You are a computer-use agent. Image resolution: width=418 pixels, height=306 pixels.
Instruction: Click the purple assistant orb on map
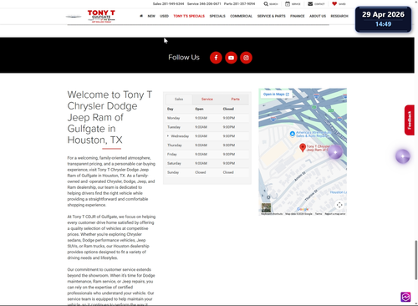335,152
